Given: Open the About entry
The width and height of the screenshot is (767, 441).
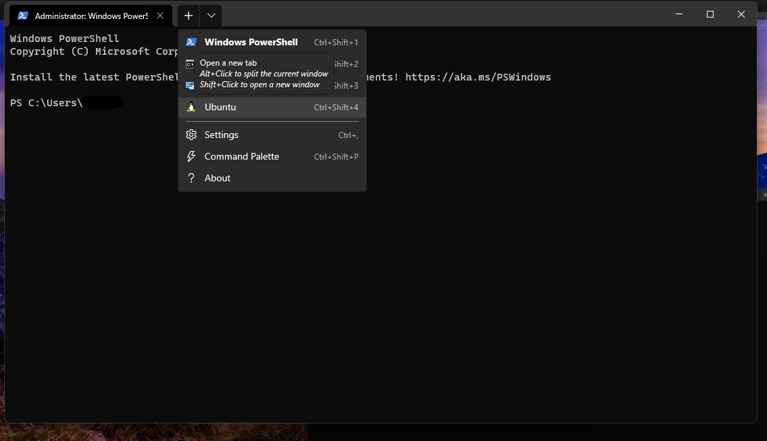Looking at the screenshot, I should (x=272, y=178).
